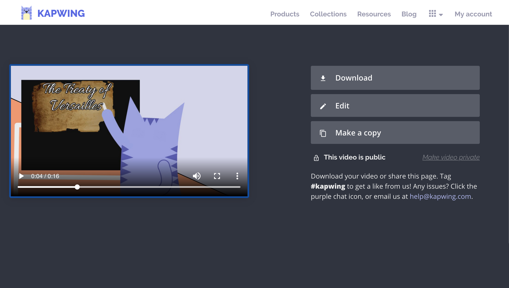Open the apps grid icon menu
509x288 pixels.
click(432, 14)
